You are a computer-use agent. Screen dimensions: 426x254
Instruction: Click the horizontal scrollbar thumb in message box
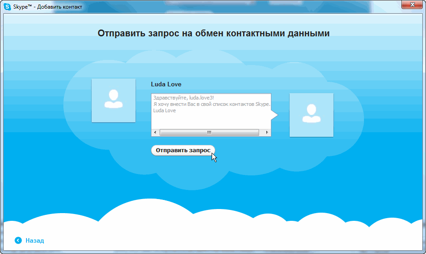click(x=209, y=132)
